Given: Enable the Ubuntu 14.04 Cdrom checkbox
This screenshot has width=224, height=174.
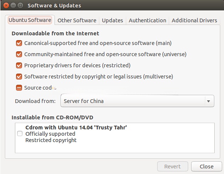Looking at the screenshot, I should coord(20,134).
